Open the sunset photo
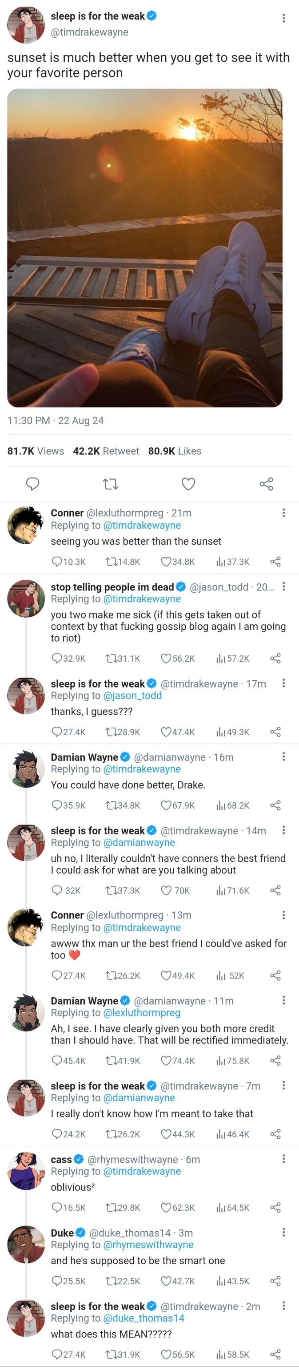 145,247
